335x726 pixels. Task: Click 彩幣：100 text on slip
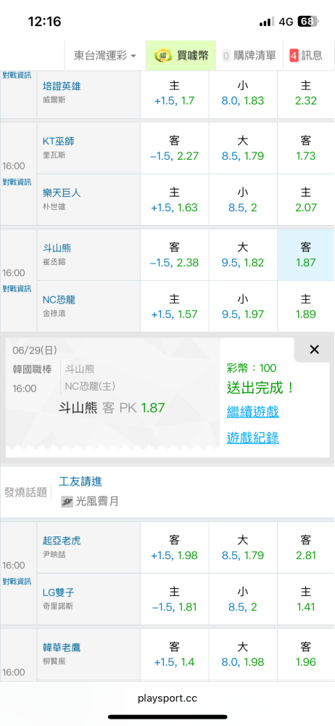(251, 368)
